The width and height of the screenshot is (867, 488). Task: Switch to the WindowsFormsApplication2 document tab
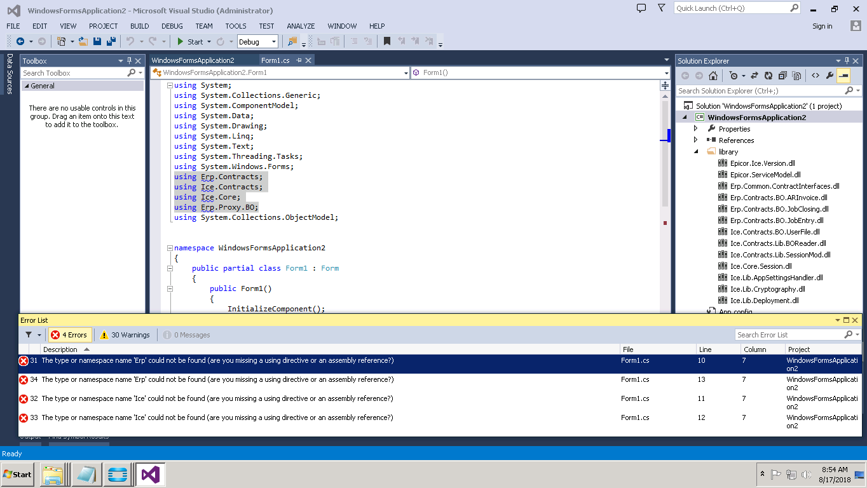(193, 60)
